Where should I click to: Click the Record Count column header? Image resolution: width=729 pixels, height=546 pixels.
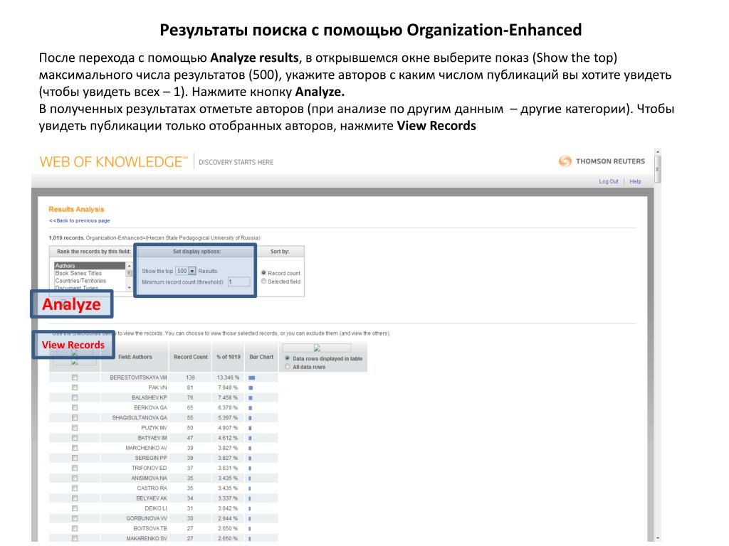191,357
